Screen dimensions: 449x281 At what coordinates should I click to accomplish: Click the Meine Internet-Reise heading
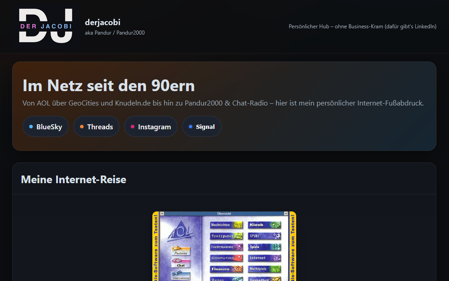[x=74, y=180]
